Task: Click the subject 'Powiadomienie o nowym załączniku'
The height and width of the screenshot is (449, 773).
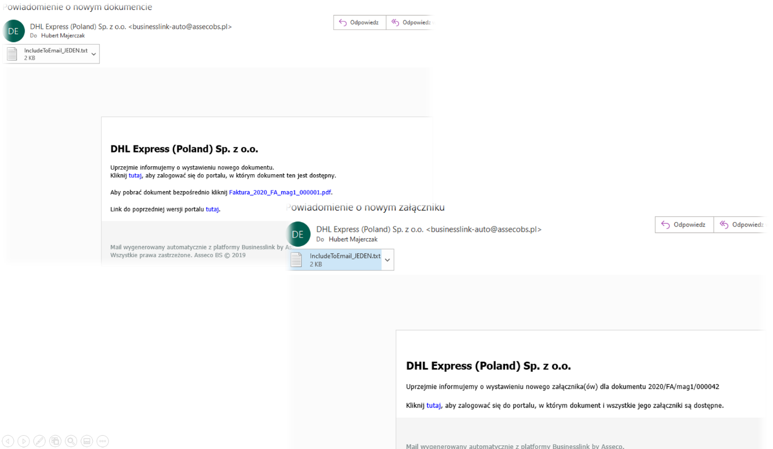Action: [365, 207]
